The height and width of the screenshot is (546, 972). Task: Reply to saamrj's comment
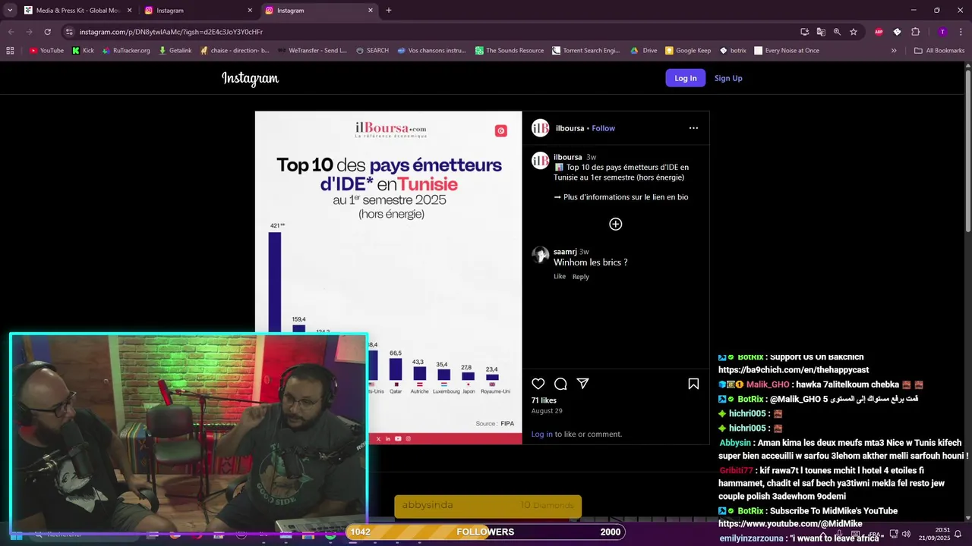[x=581, y=277]
